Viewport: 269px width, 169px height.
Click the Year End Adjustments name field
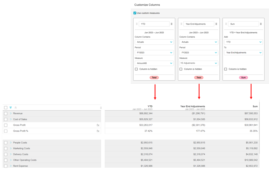tap(198, 24)
